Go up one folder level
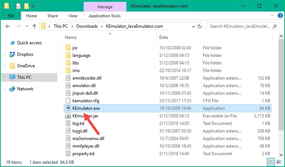Screen dimensions: 285x167 (34, 26)
